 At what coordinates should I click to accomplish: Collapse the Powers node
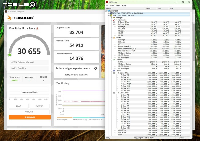[x=111, y=38]
